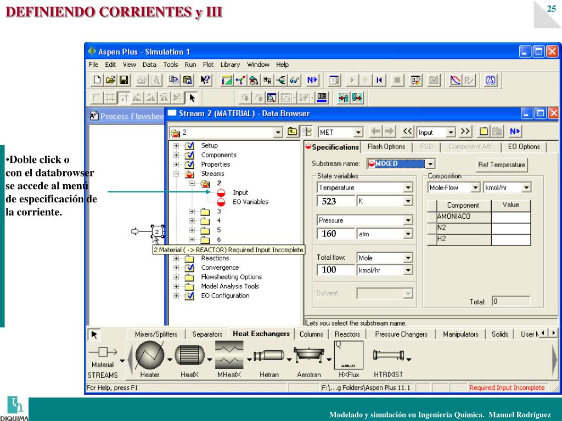This screenshot has height=421, width=562.
Task: Select the HXFlux model icon
Action: coord(349,355)
